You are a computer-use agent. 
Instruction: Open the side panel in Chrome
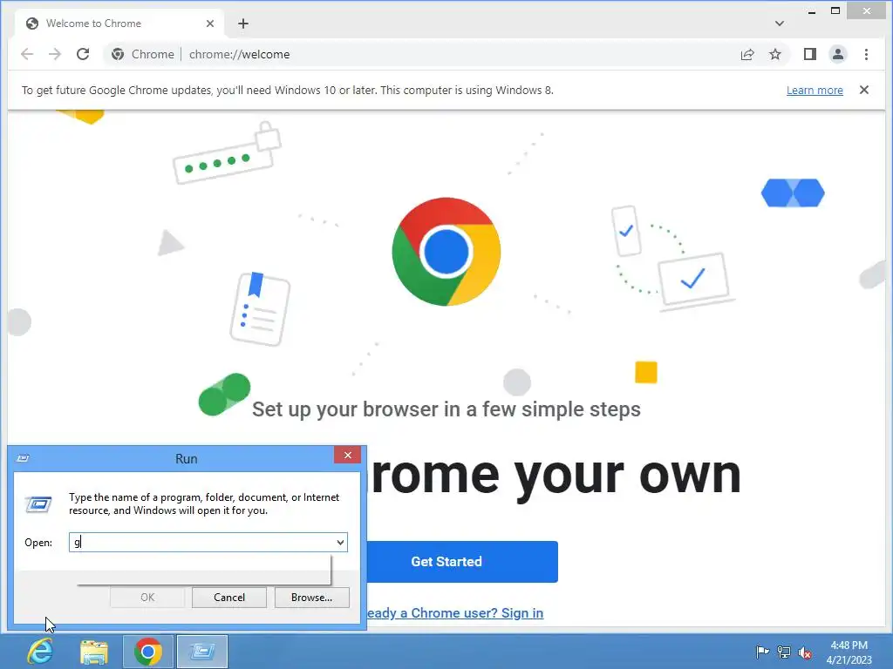coord(810,55)
